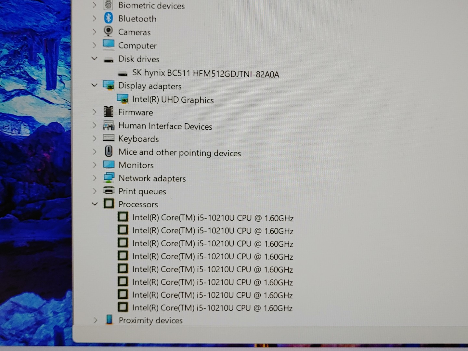
Task: Expand the Keyboards category
Action: pyautogui.click(x=95, y=138)
